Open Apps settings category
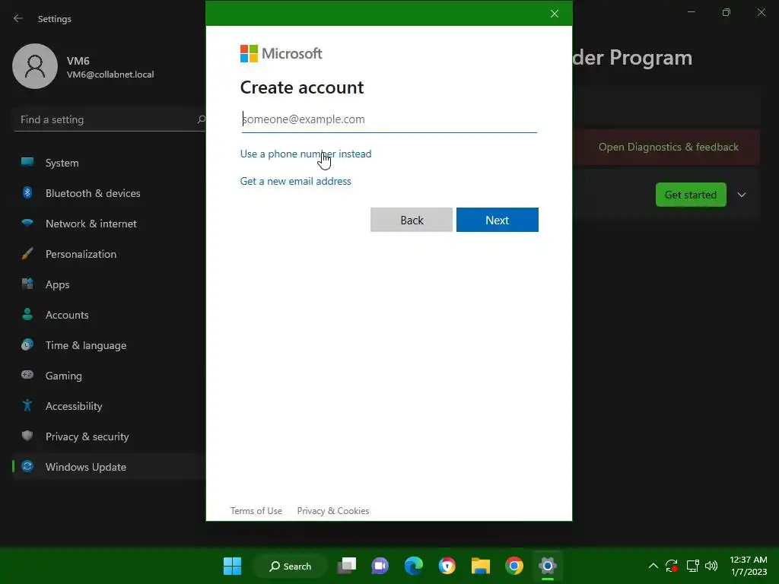The image size is (779, 584). (110, 284)
